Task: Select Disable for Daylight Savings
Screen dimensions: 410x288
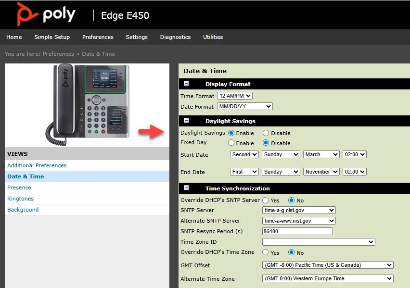Action: [x=266, y=133]
